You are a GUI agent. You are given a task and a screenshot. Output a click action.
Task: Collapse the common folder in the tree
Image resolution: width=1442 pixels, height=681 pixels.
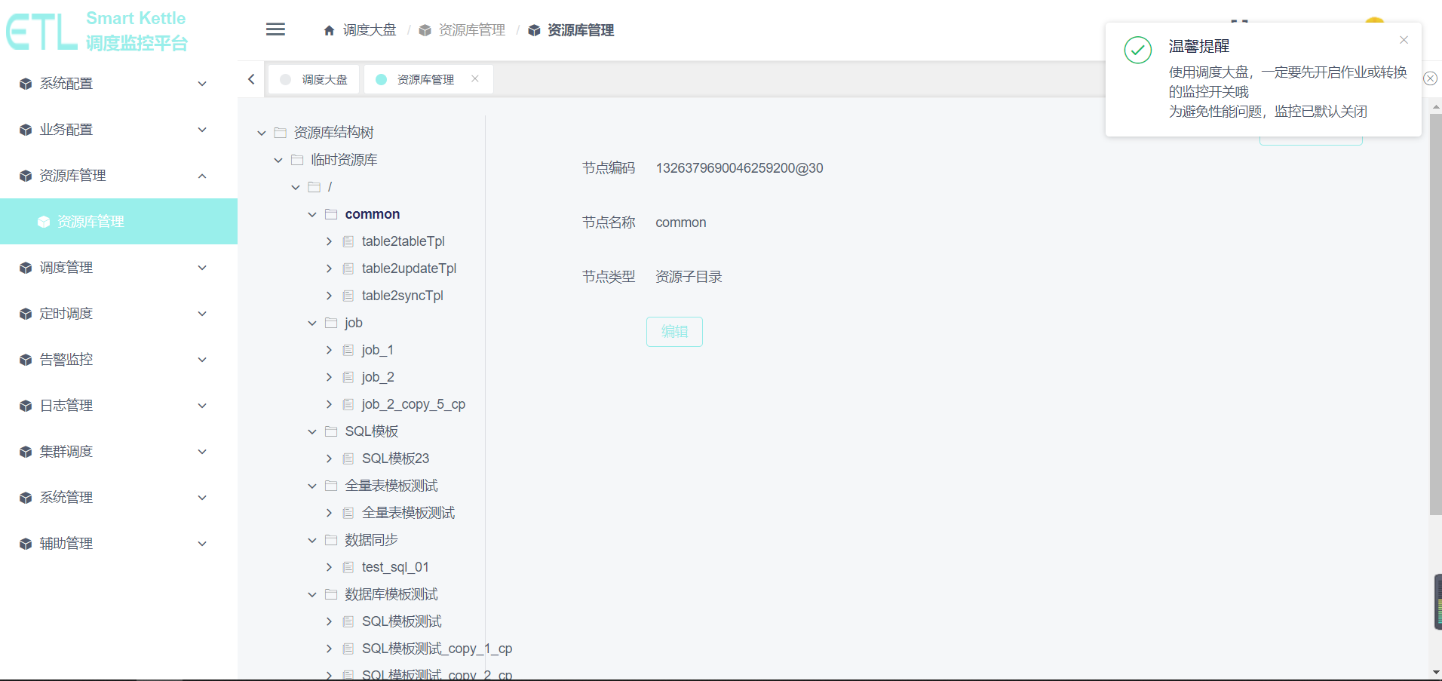point(311,214)
